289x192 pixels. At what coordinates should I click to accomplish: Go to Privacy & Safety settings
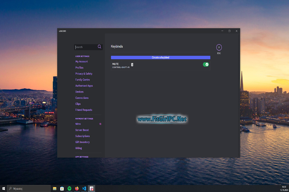pyautogui.click(x=83, y=74)
